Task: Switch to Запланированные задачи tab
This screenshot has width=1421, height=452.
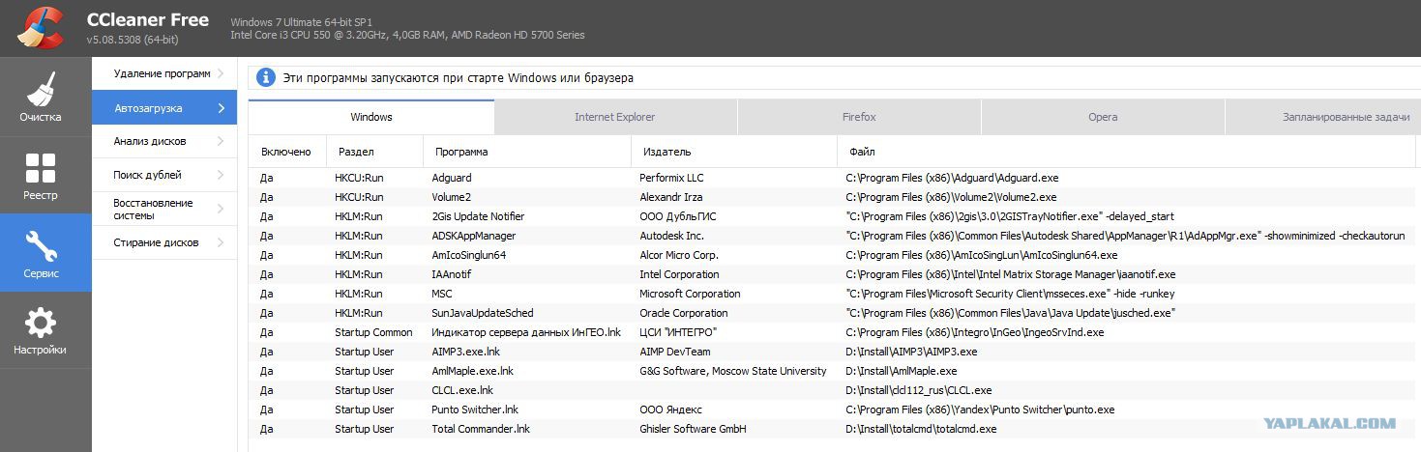Action: [1322, 117]
